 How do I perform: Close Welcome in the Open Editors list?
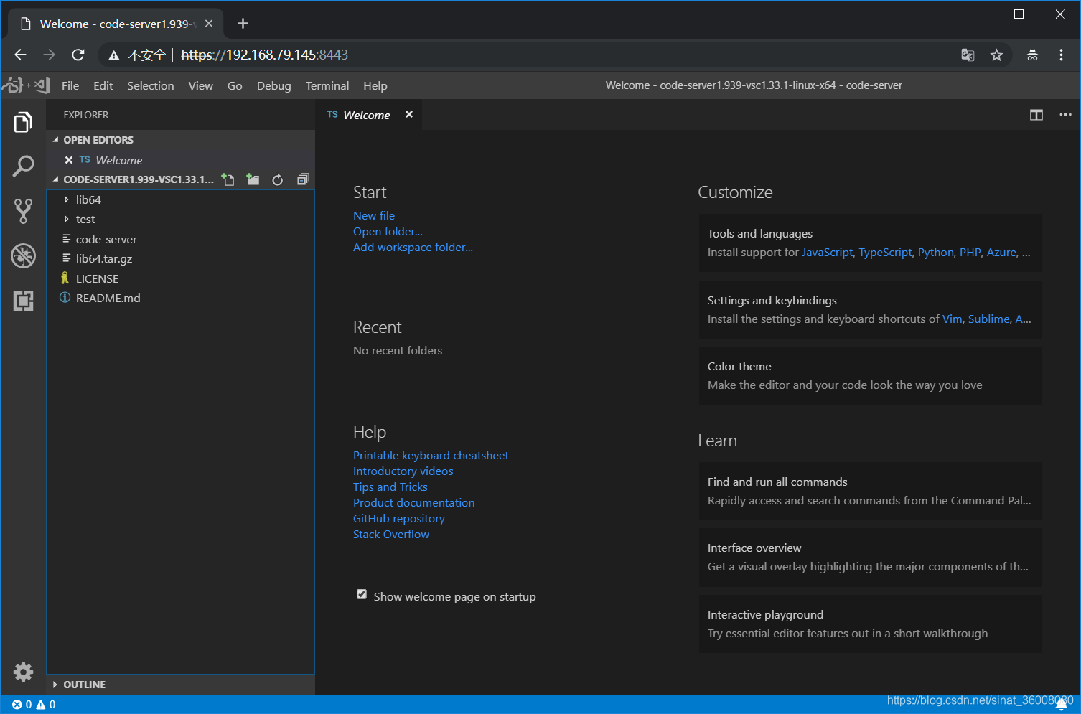click(x=69, y=160)
